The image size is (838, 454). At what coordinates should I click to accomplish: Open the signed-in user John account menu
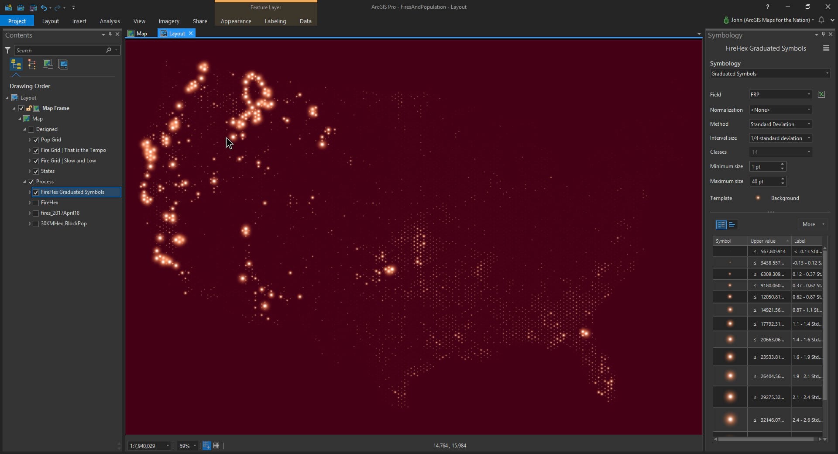tap(769, 20)
